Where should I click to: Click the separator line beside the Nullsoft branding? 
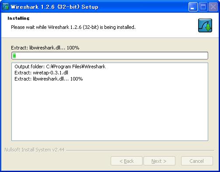pos(140,150)
